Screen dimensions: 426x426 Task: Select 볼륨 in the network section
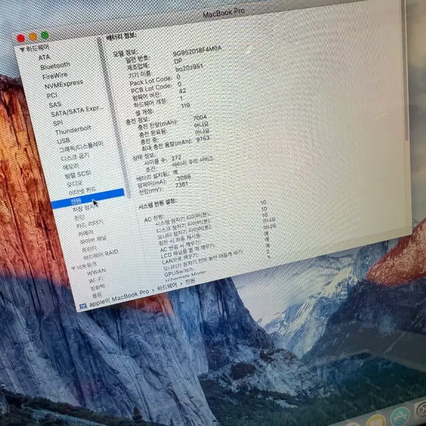tap(97, 294)
